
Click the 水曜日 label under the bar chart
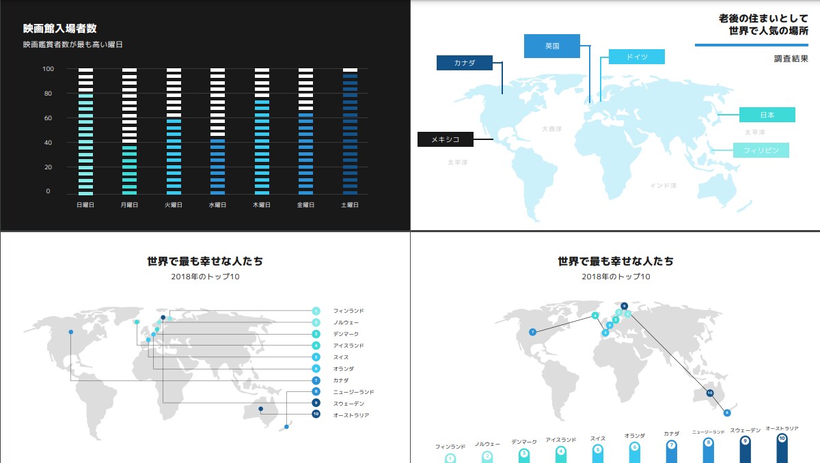(217, 205)
